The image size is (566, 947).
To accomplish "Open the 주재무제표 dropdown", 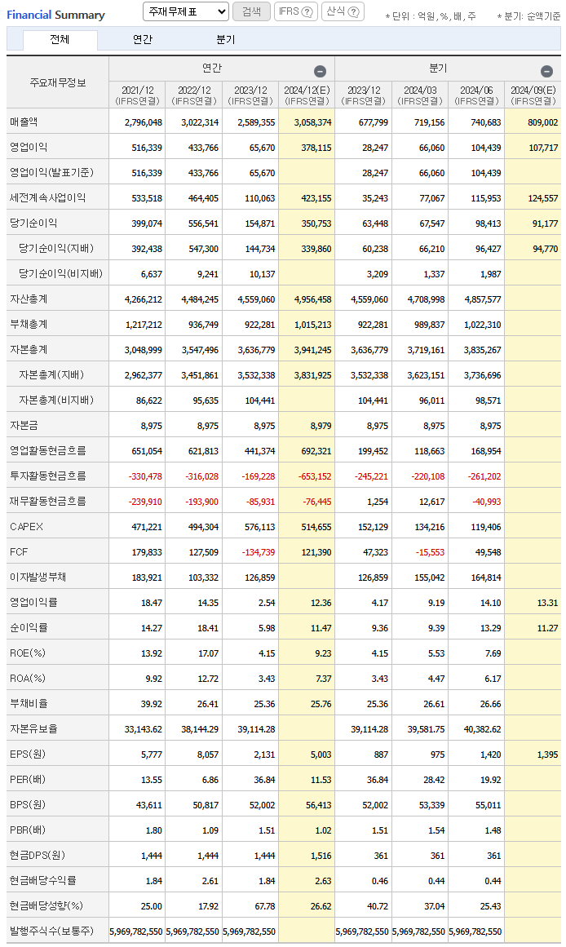I will 185,11.
